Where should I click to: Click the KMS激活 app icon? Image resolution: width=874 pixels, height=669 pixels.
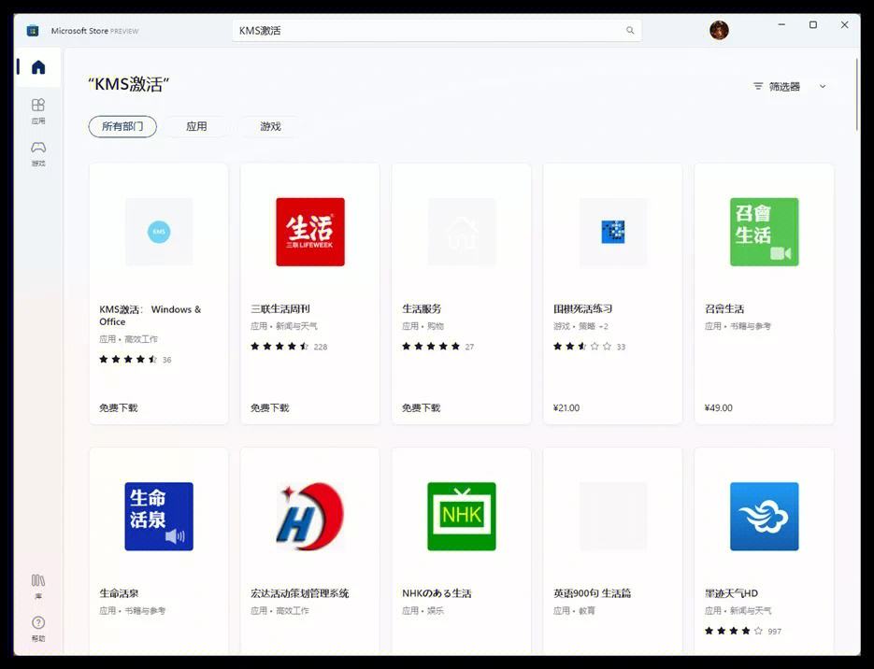pos(159,232)
